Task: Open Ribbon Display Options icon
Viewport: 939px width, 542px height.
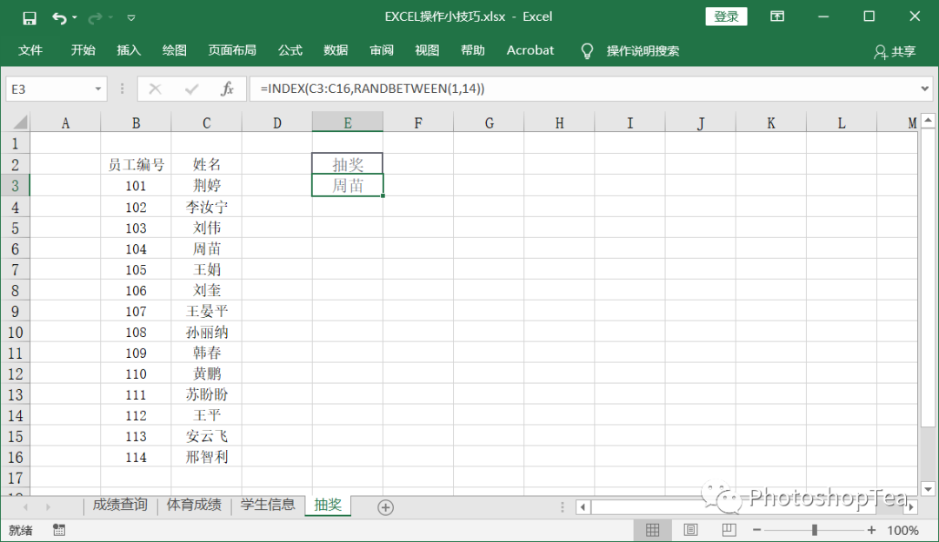Action: click(x=777, y=17)
